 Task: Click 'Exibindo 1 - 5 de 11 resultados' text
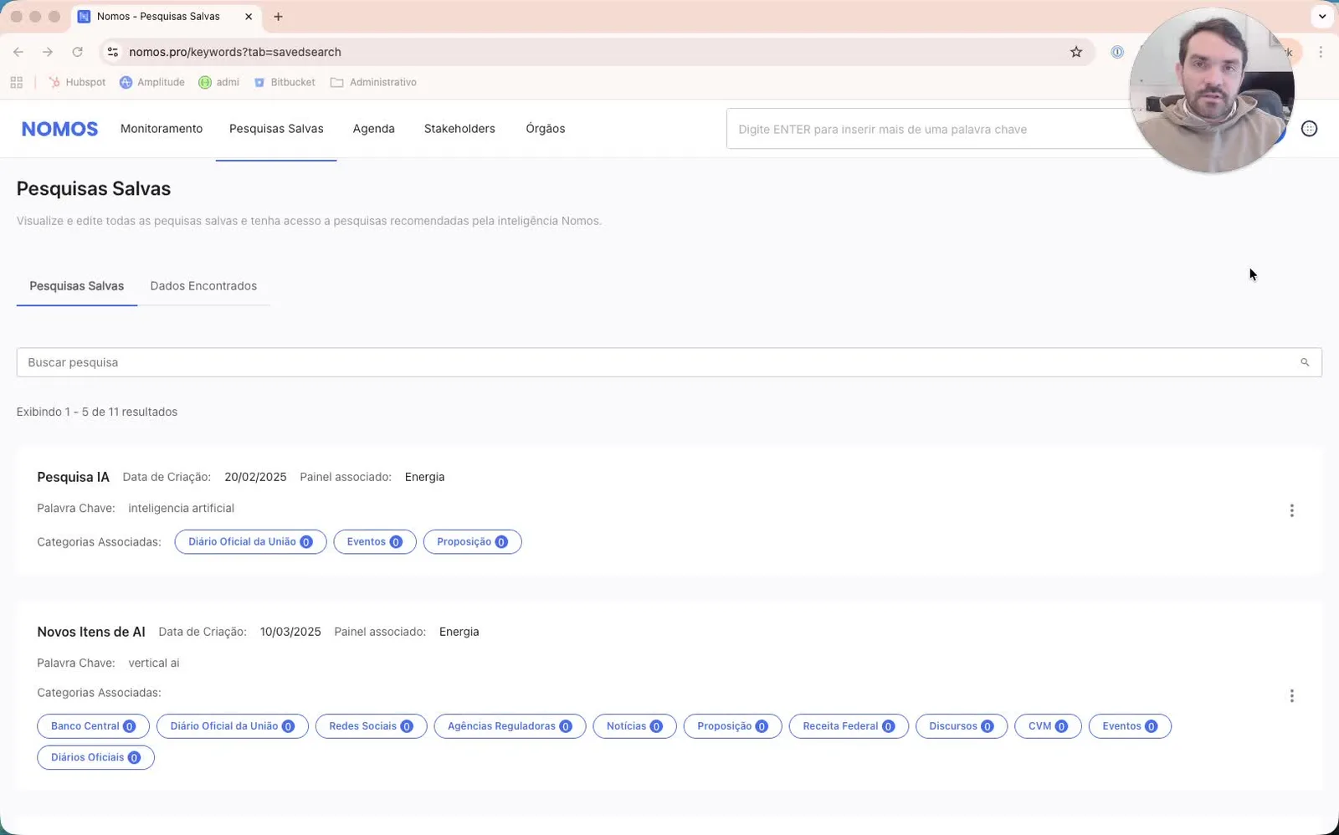point(97,412)
